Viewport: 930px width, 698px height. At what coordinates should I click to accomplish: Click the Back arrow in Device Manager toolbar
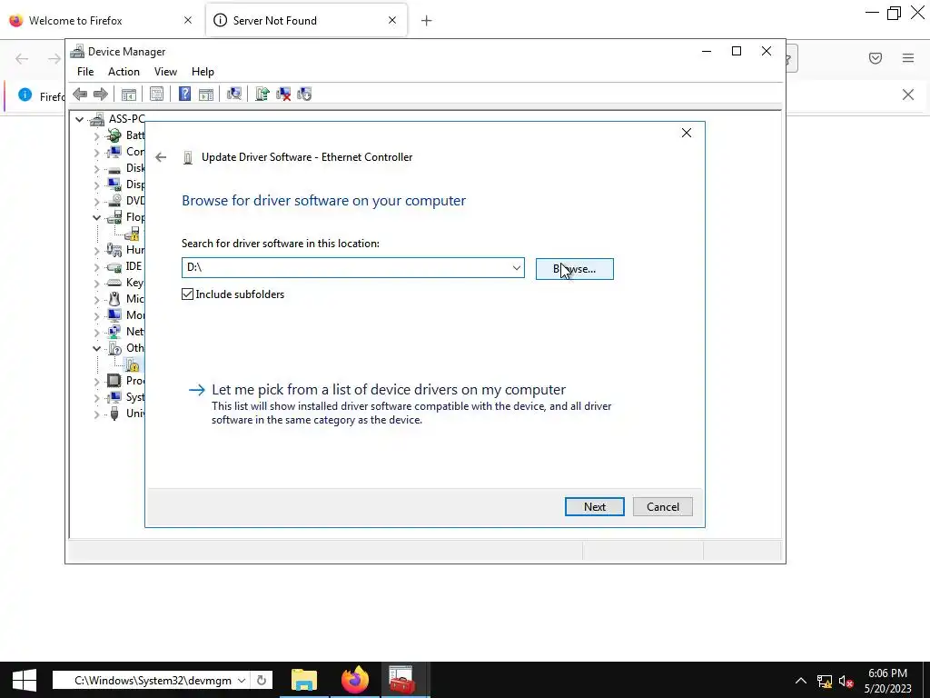[x=80, y=94]
